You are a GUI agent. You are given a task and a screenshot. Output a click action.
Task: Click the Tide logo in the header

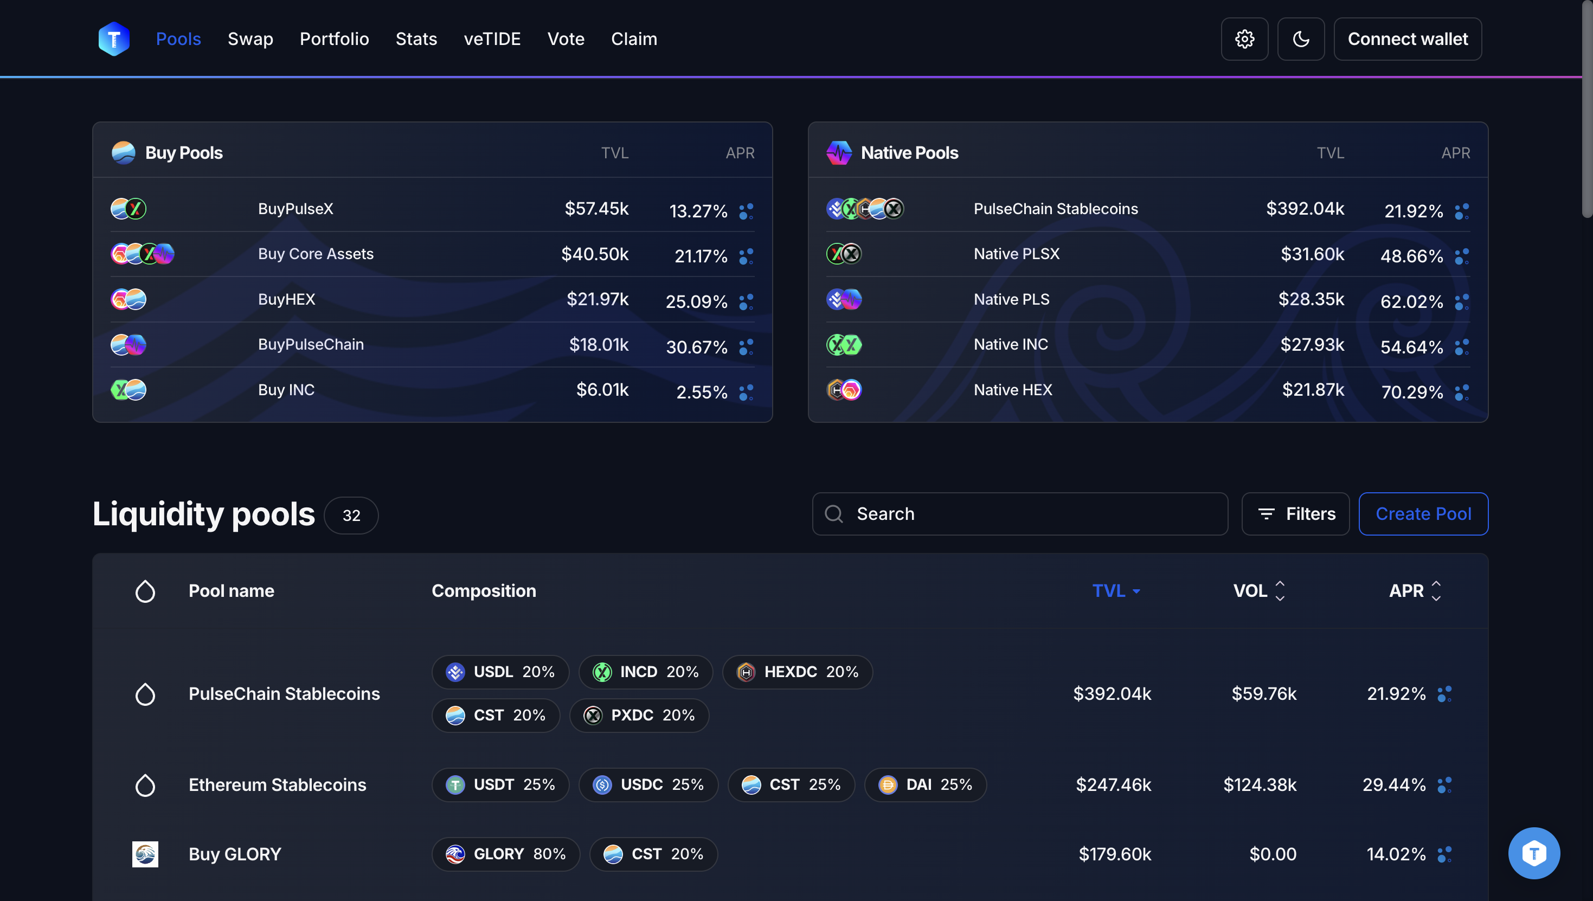(x=114, y=39)
